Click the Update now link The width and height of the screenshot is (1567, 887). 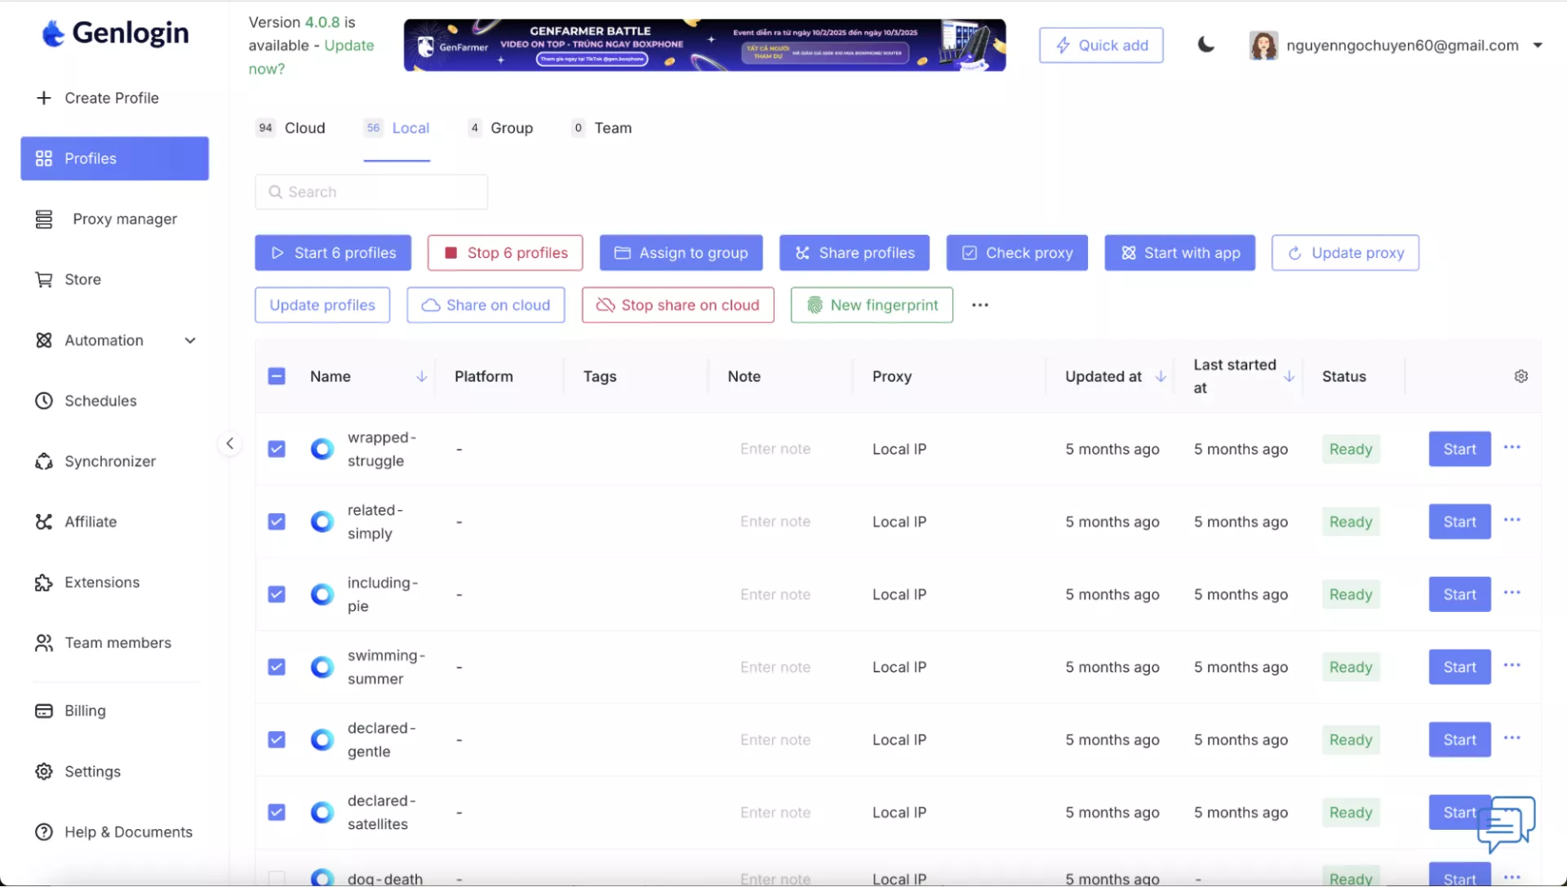348,46
